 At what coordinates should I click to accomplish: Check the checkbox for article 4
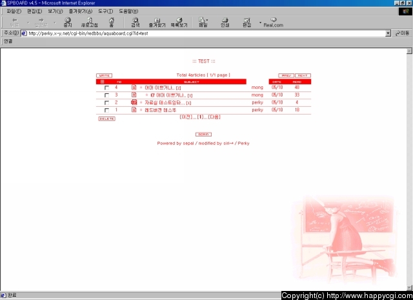(106, 88)
